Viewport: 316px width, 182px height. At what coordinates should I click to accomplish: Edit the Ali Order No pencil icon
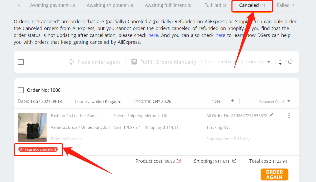272,115
